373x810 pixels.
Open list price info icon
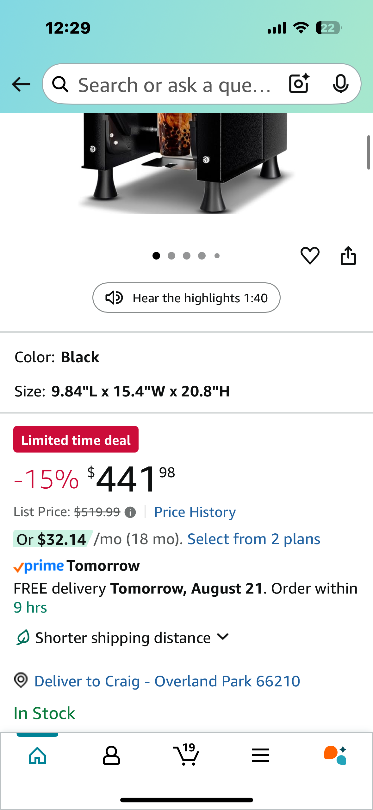point(130,512)
